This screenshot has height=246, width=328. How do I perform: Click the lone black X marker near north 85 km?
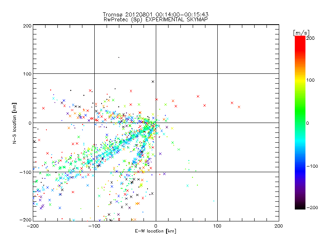point(153,82)
